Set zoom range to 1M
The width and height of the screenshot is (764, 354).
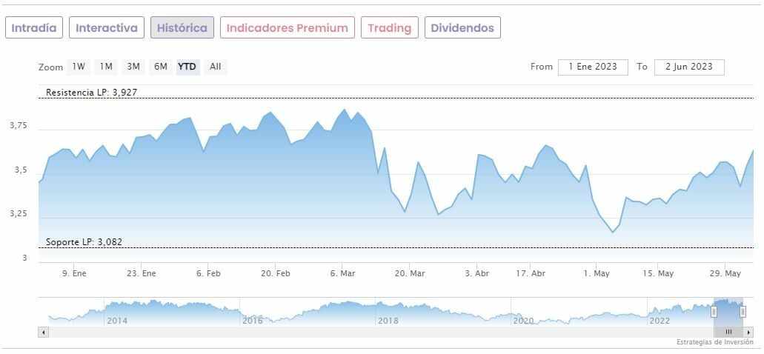tap(106, 67)
